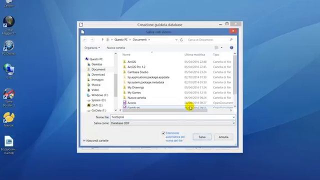The image size is (320, 180).
Task: Select System (D:) drive in tree
Action: click(x=98, y=100)
